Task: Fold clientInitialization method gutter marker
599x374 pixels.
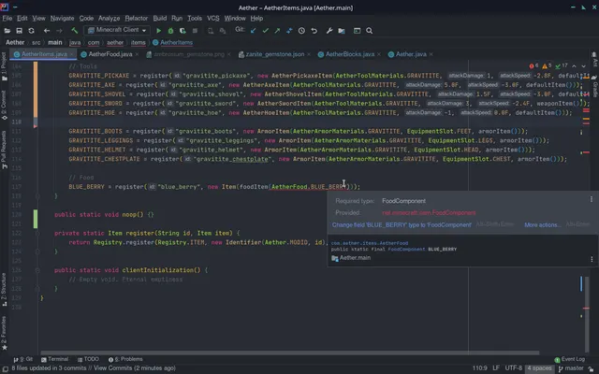Action: [x=37, y=270]
